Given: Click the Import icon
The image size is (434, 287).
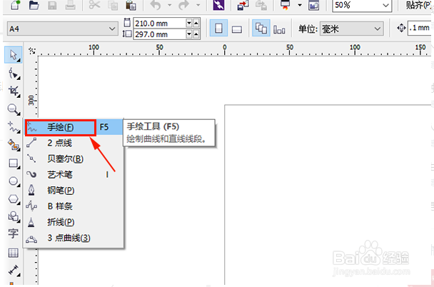Looking at the screenshot, I should (x=243, y=5).
